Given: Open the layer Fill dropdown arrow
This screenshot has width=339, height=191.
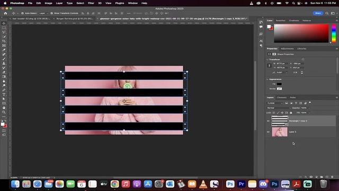Looking at the screenshot, I should (x=309, y=112).
